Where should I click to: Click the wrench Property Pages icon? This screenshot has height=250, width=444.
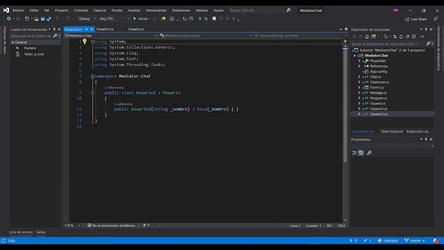tap(369, 153)
